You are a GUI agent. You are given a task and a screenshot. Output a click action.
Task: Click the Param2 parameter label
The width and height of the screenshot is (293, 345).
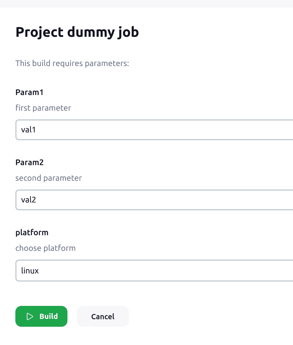29,162
